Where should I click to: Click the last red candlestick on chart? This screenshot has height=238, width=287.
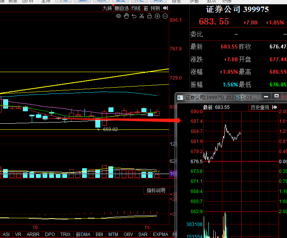157,114
